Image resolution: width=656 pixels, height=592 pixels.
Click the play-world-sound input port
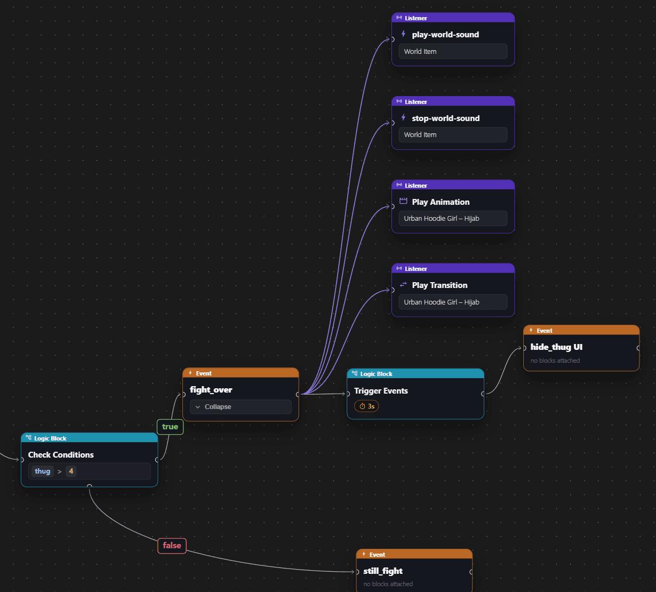pos(393,39)
